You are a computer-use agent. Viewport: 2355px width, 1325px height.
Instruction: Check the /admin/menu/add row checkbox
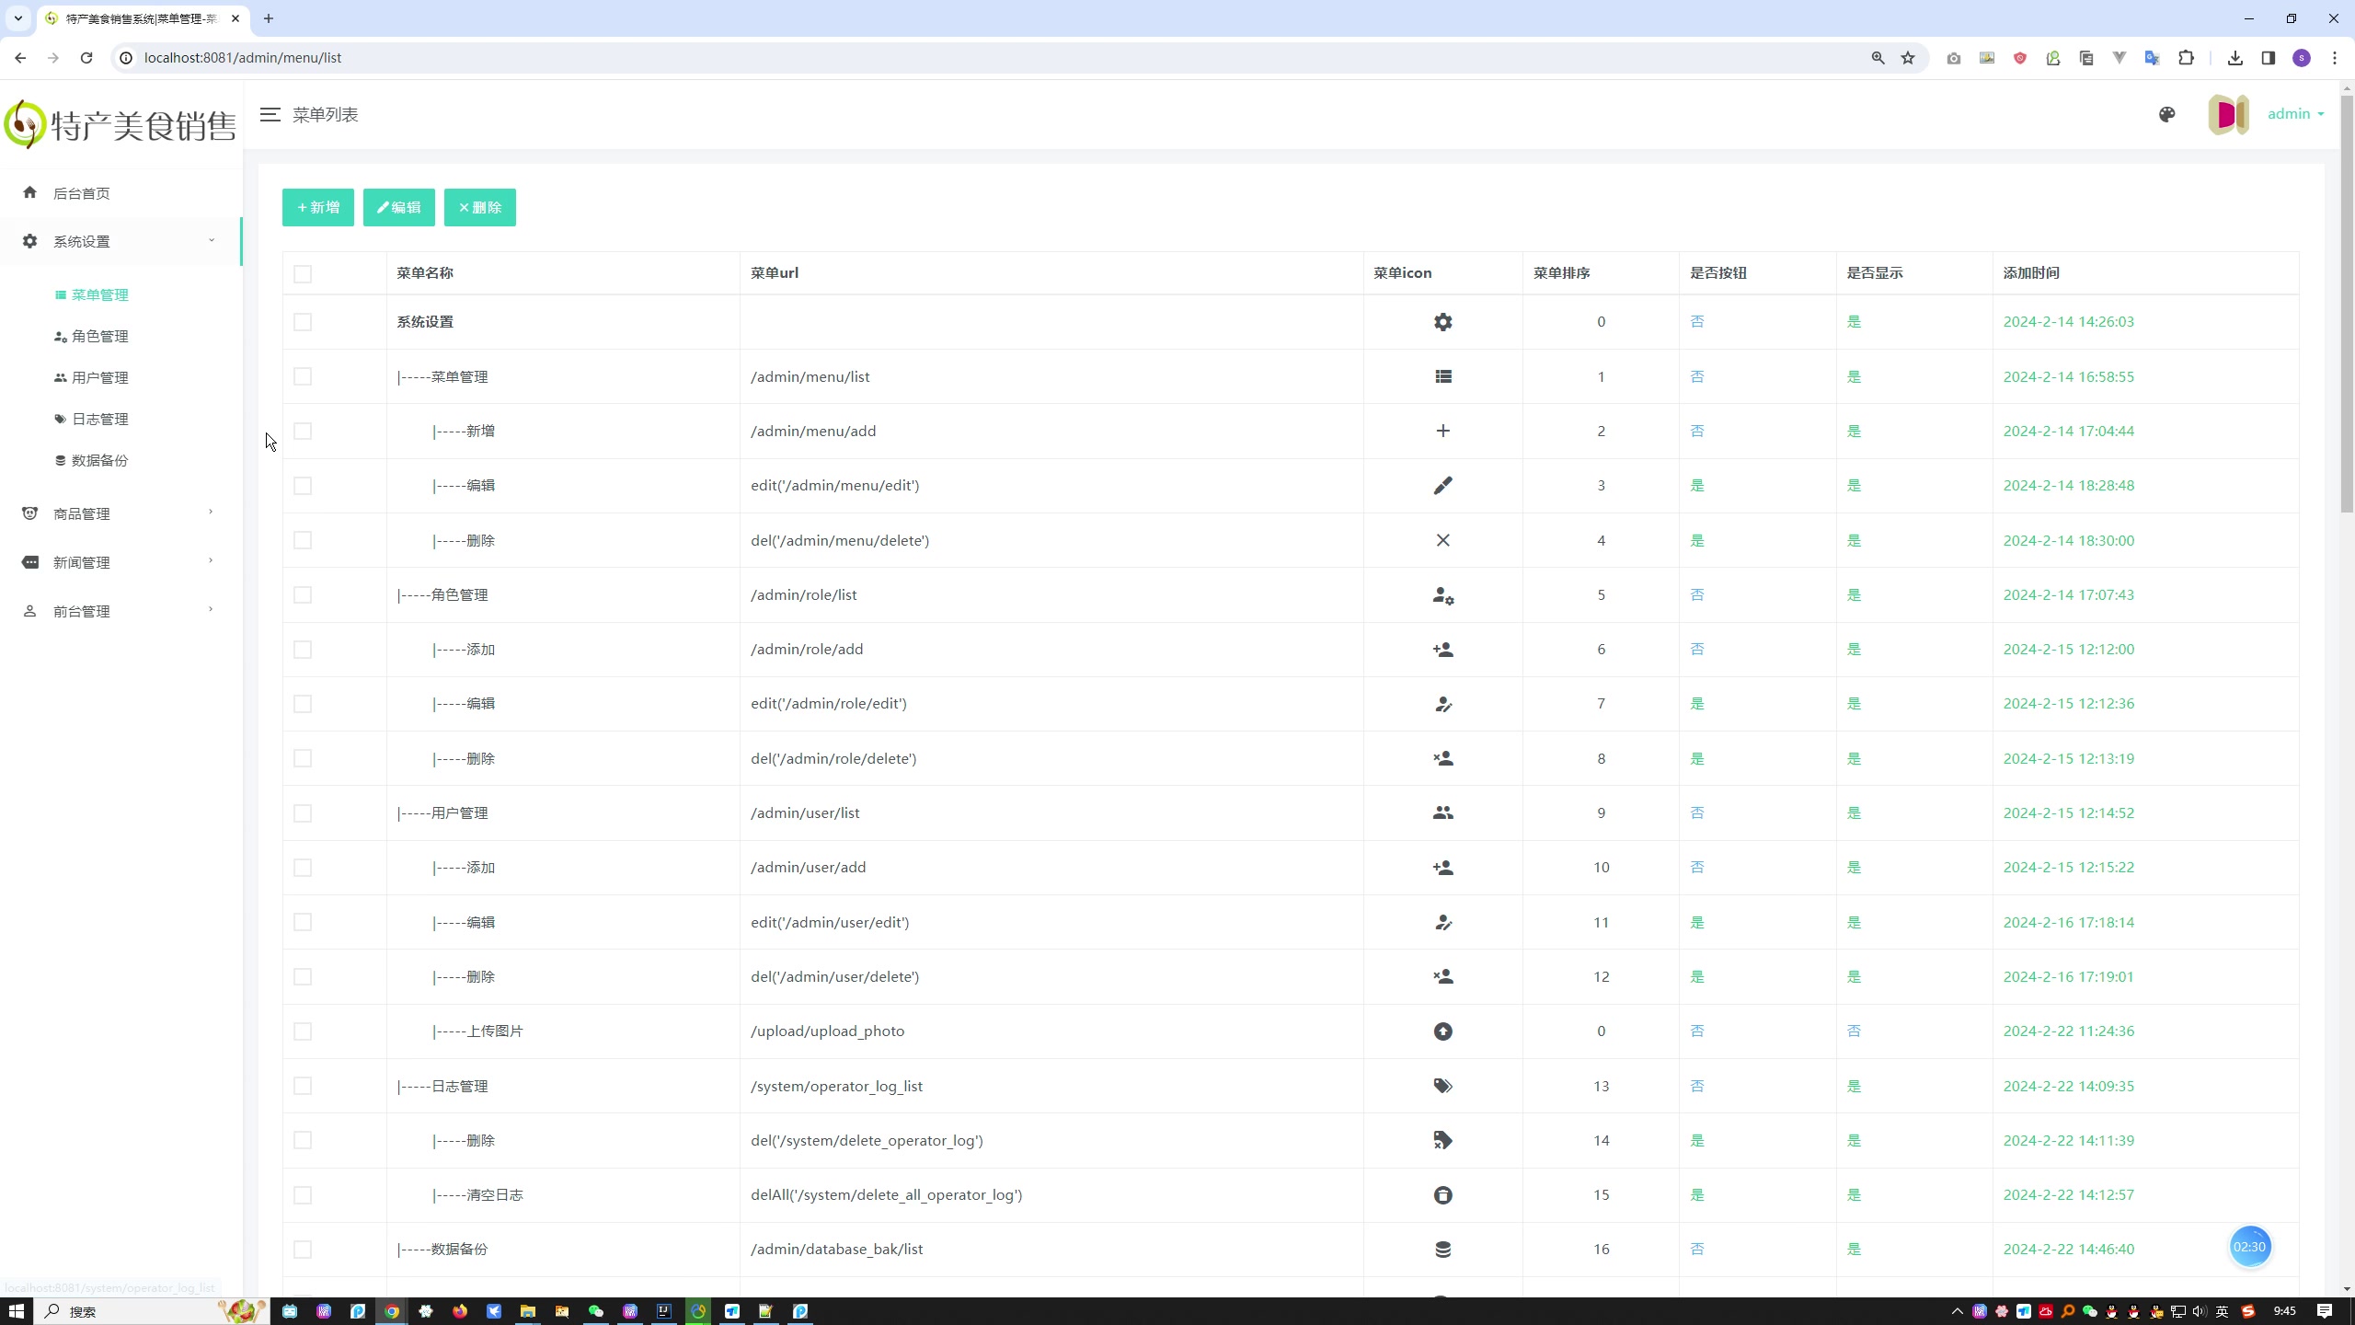pyautogui.click(x=303, y=431)
